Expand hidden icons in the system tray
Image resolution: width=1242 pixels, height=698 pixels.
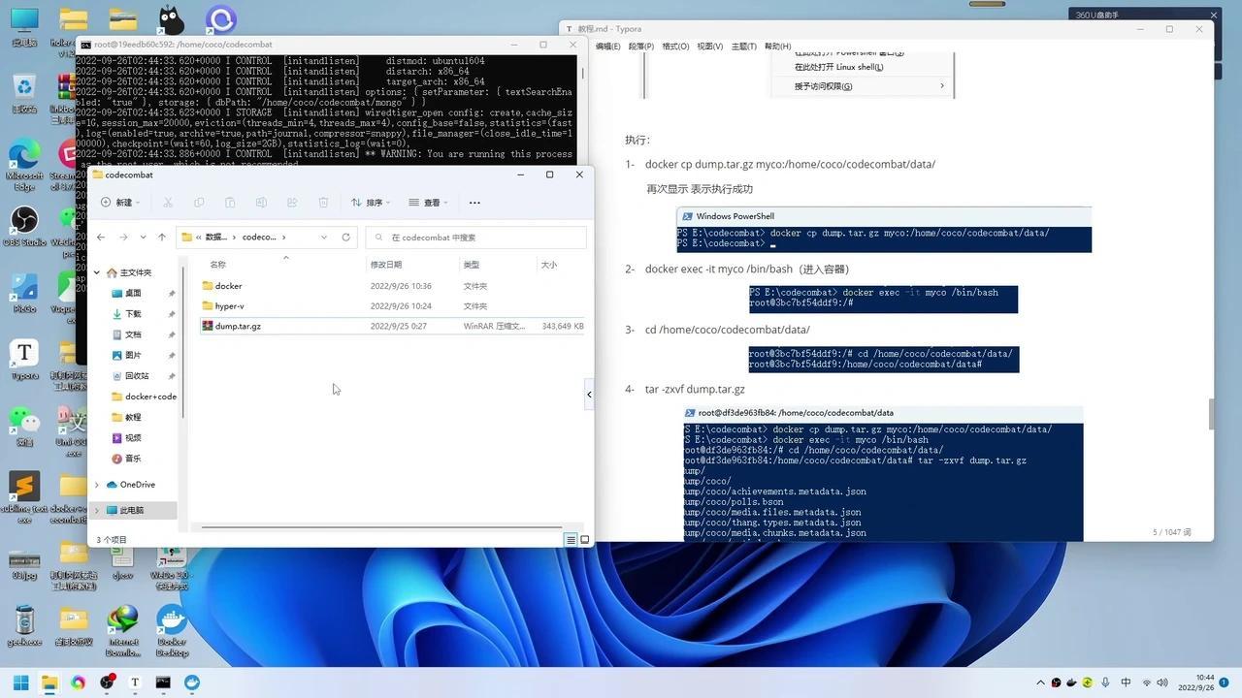click(1040, 682)
